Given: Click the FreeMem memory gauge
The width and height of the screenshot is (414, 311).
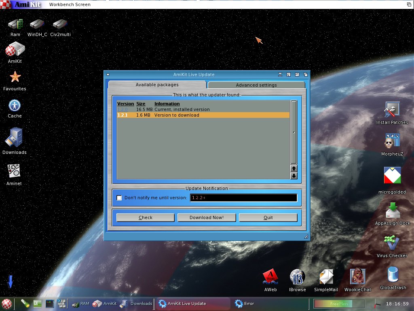Looking at the screenshot, I should coord(339,304).
